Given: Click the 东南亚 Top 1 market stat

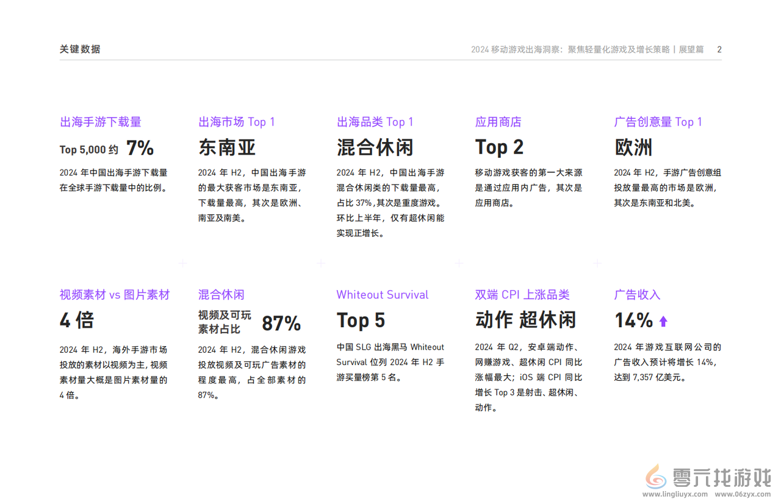Looking at the screenshot, I should tap(226, 147).
